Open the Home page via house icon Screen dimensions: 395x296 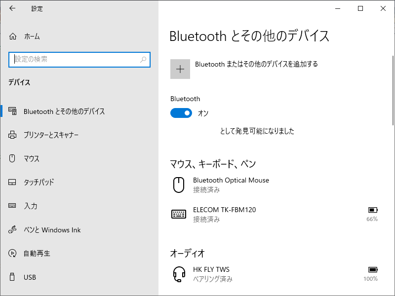click(13, 37)
